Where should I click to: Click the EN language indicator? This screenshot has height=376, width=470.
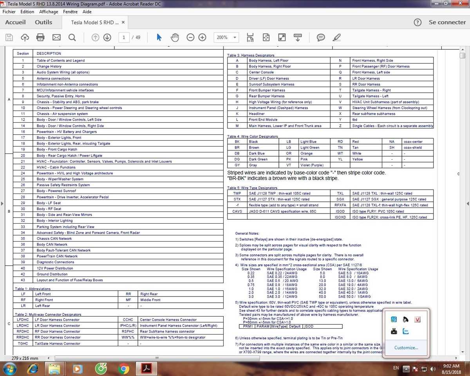click(x=396, y=368)
